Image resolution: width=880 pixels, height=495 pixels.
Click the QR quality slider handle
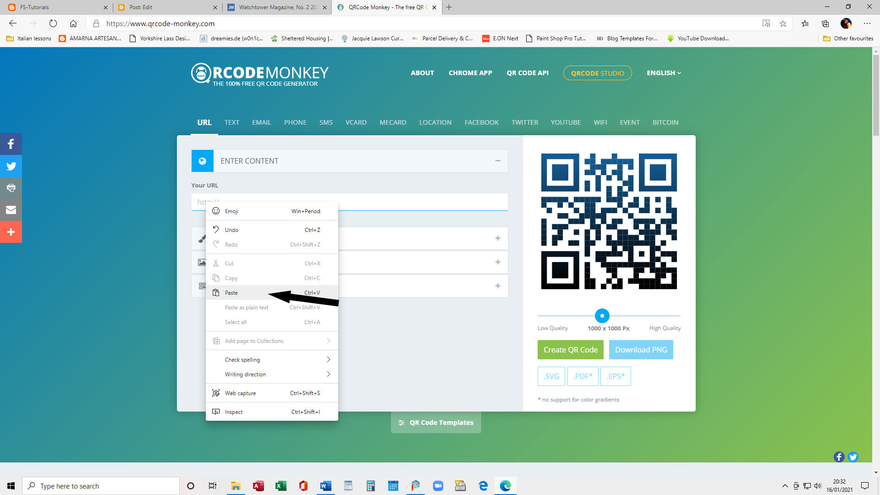click(x=602, y=316)
